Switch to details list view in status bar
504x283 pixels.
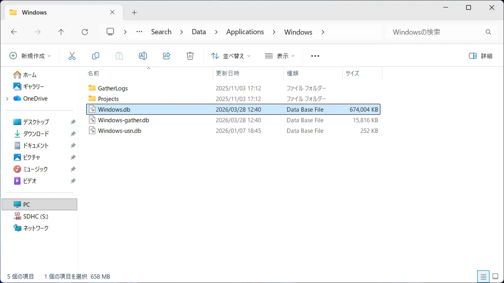click(483, 276)
